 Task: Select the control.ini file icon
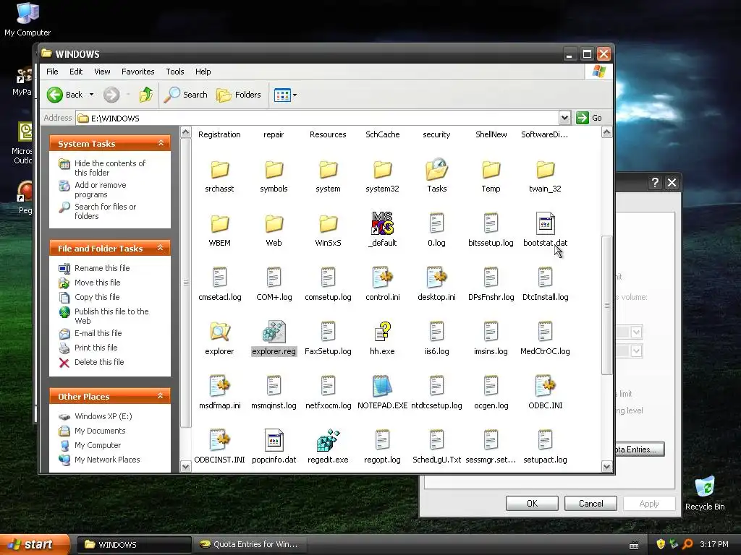382,277
